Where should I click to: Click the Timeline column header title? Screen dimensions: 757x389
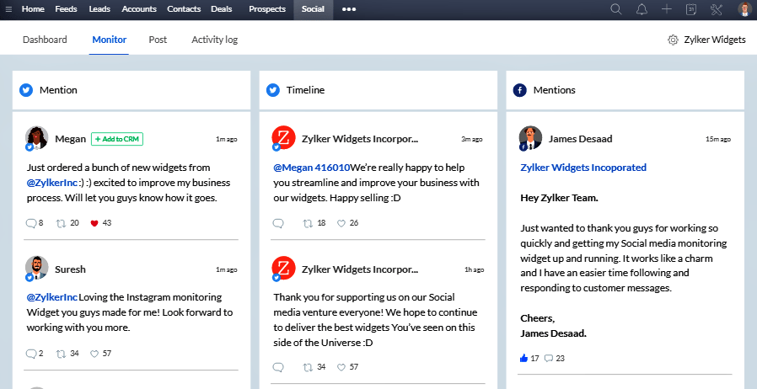pos(306,90)
